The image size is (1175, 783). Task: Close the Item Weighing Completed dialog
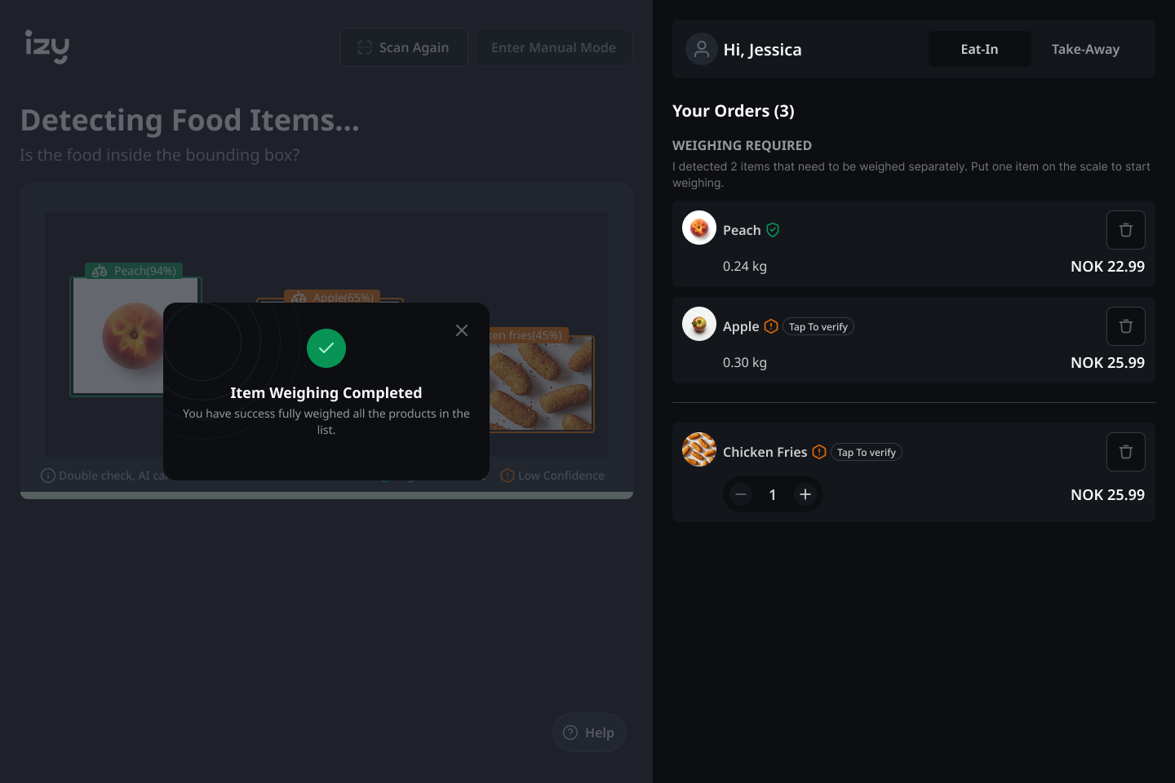point(462,330)
